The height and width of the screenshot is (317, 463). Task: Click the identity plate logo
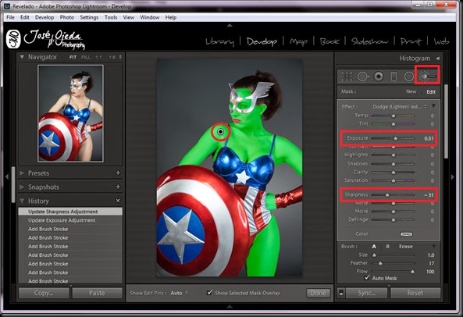click(x=46, y=39)
